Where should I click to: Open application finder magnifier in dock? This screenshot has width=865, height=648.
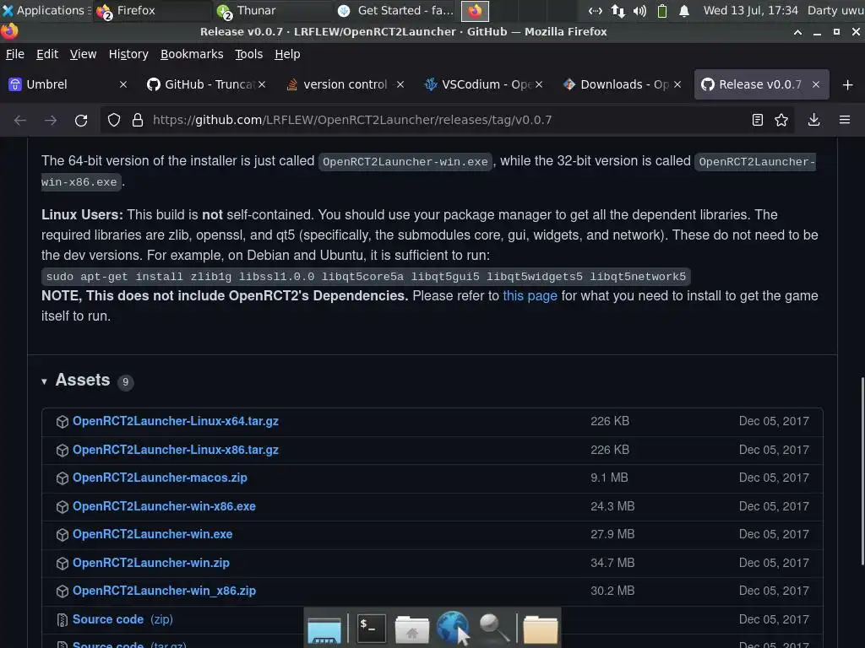coord(493,628)
